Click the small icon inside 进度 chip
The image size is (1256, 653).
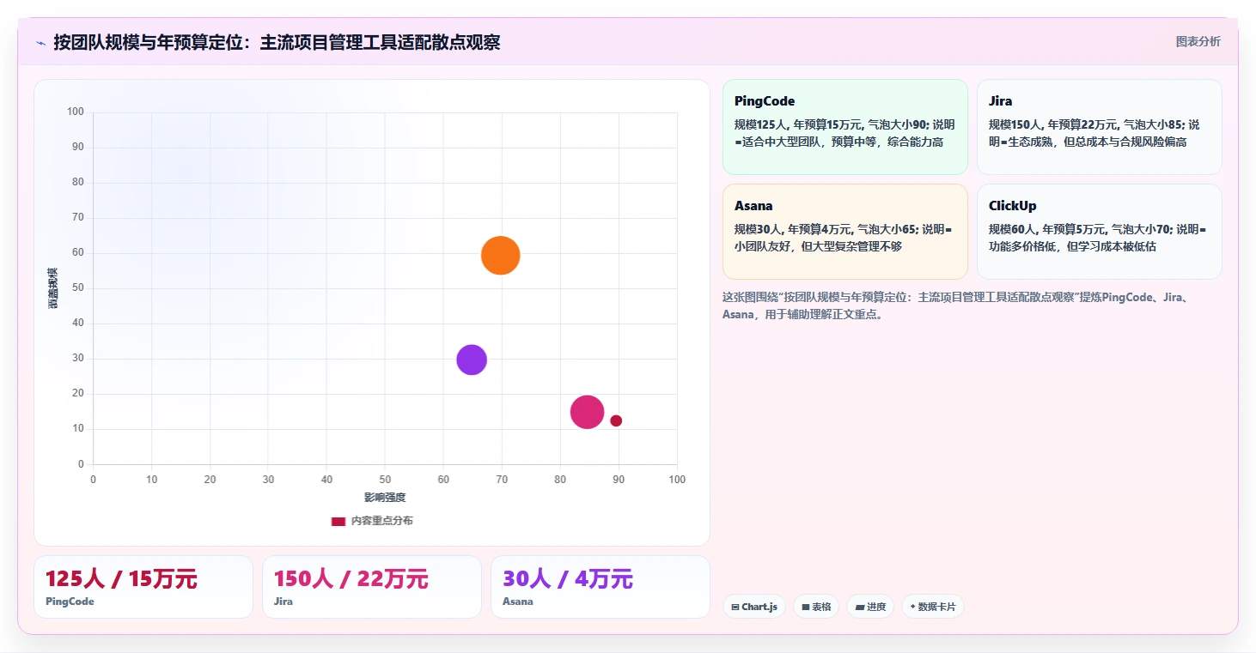click(x=860, y=608)
